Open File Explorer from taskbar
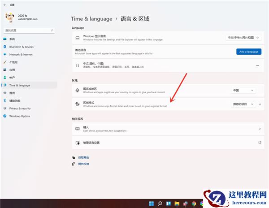 [177, 204]
